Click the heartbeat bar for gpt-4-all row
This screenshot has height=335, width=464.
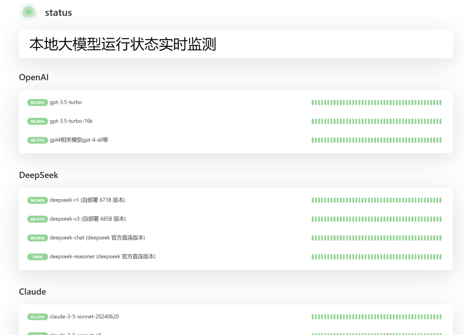pyautogui.click(x=376, y=140)
